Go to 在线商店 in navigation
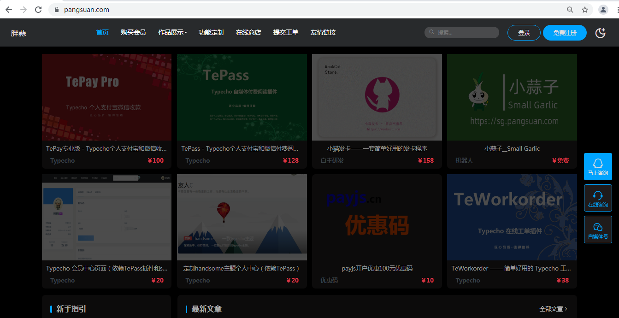Viewport: 619px width, 318px height. 248,33
